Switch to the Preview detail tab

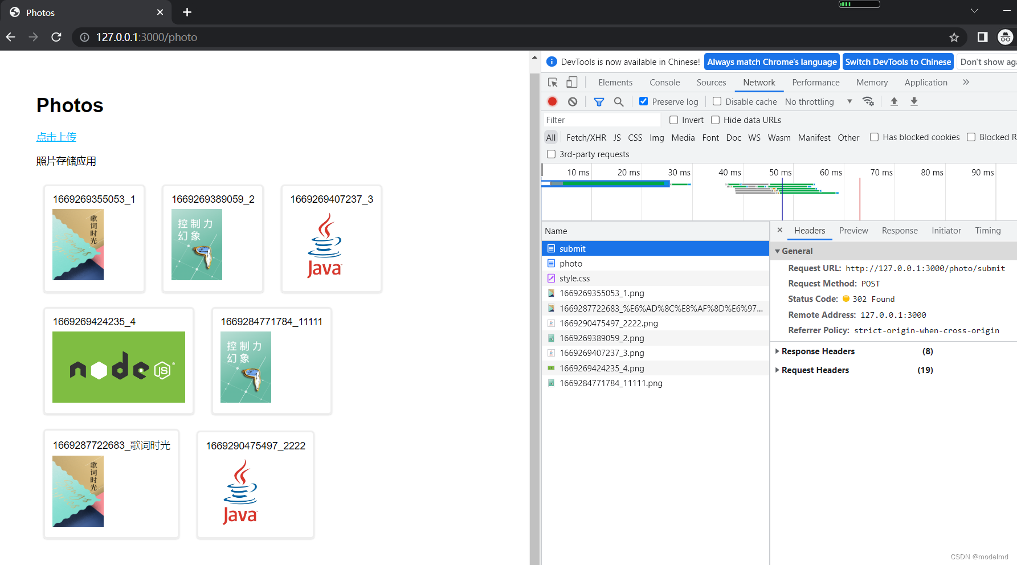tap(853, 231)
